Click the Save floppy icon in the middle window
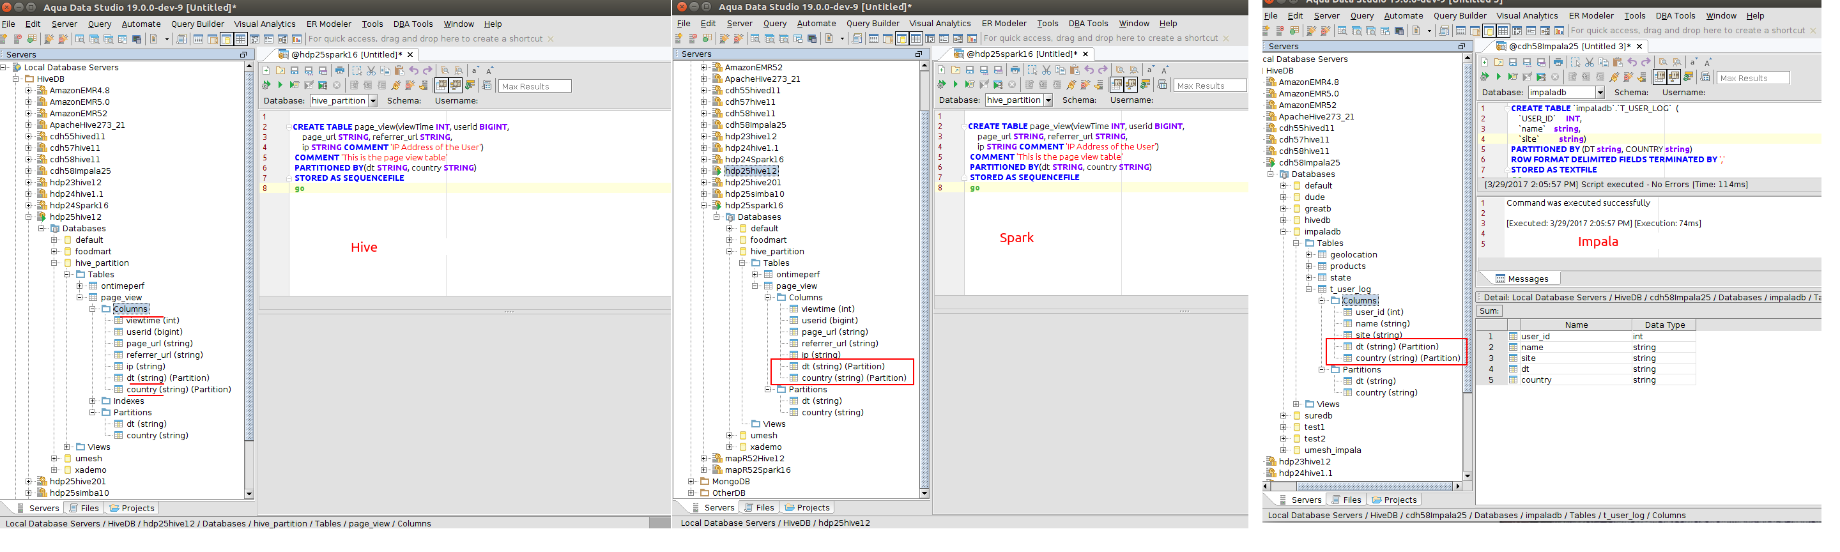The image size is (1840, 552). pyautogui.click(x=969, y=70)
